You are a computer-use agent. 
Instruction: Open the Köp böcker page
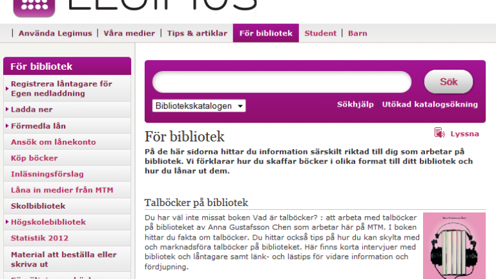tap(34, 158)
